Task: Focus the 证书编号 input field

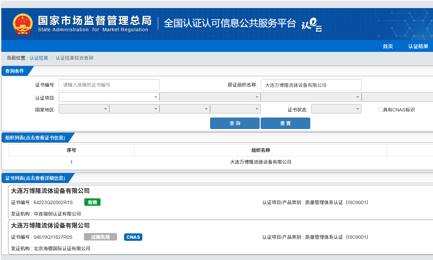Action: click(x=109, y=85)
